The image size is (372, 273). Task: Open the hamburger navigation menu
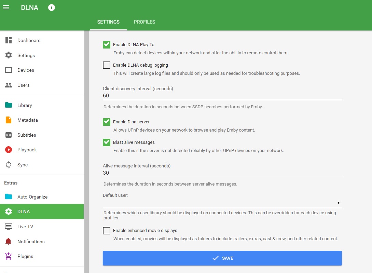pyautogui.click(x=6, y=8)
